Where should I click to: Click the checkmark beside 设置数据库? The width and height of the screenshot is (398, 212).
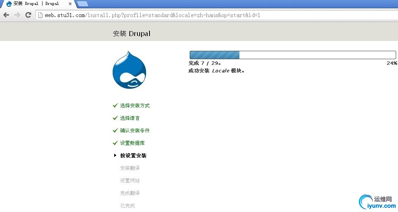tap(115, 143)
